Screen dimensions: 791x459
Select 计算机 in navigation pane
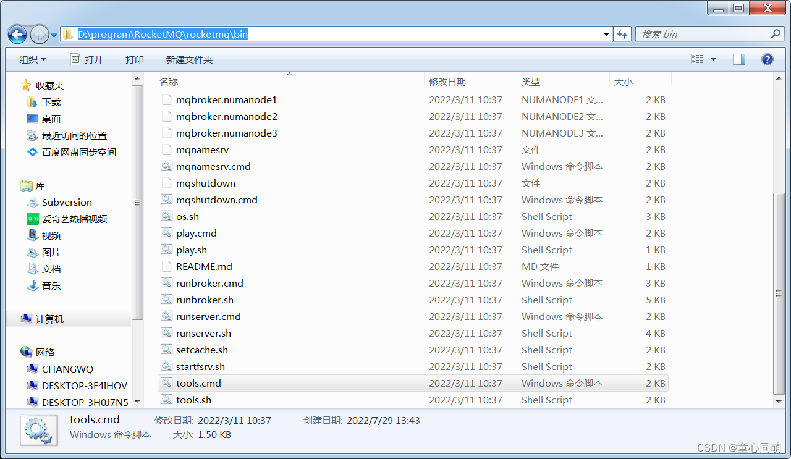pyautogui.click(x=49, y=319)
